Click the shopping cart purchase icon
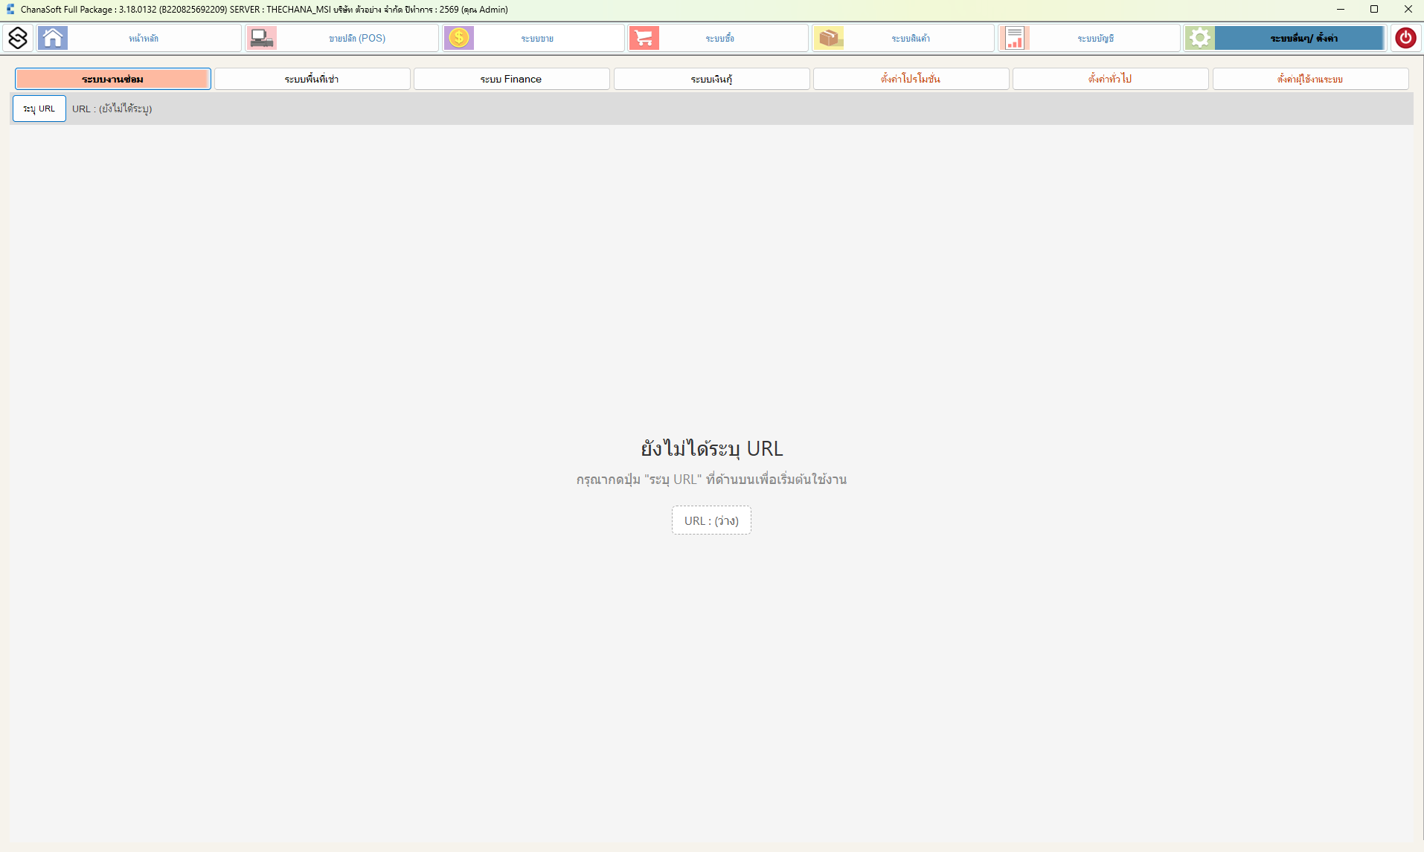The width and height of the screenshot is (1424, 852). [x=644, y=38]
